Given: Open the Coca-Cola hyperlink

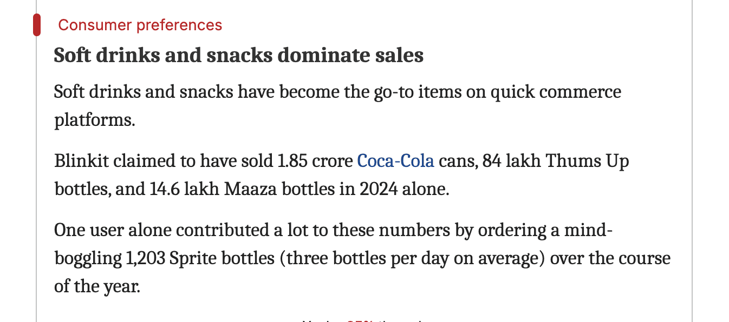Looking at the screenshot, I should [x=395, y=161].
